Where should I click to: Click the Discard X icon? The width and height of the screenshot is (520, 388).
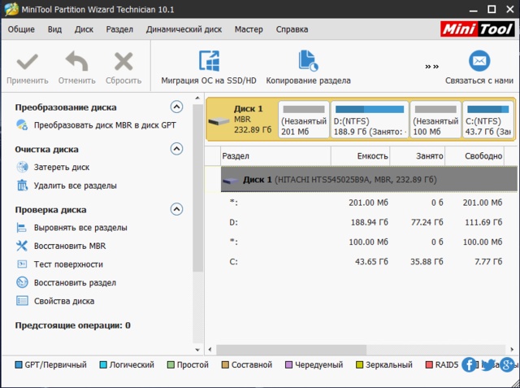[x=123, y=62]
